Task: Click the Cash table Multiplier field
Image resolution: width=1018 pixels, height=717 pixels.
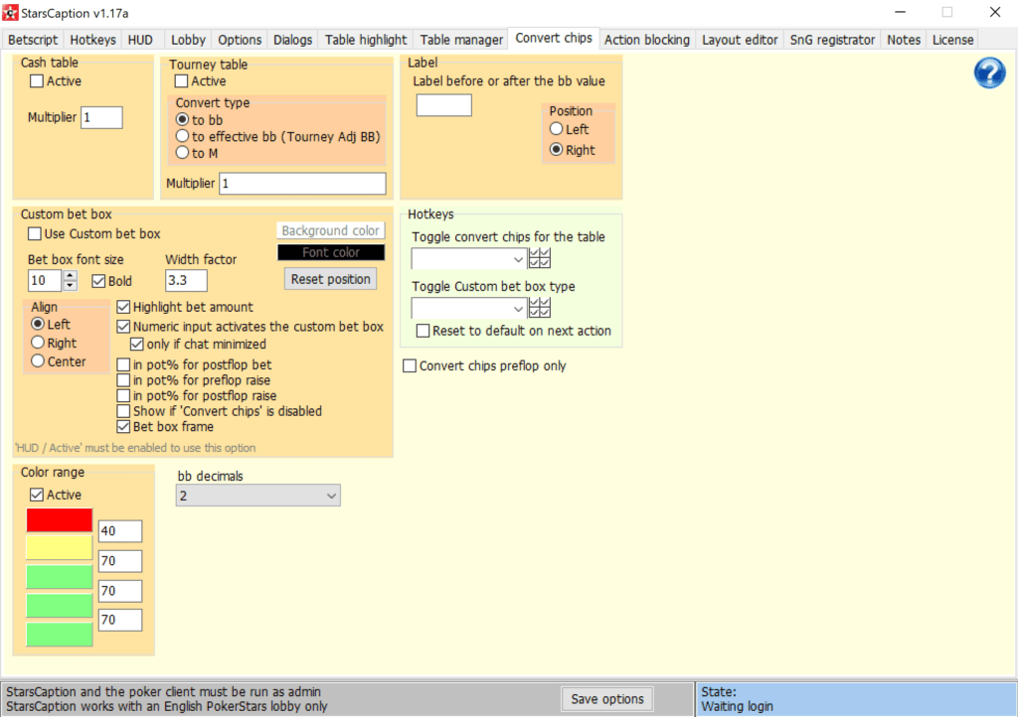Action: pos(101,117)
